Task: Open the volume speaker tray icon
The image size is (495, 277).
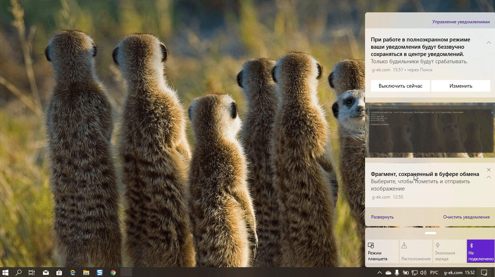Action: pyautogui.click(x=423, y=272)
